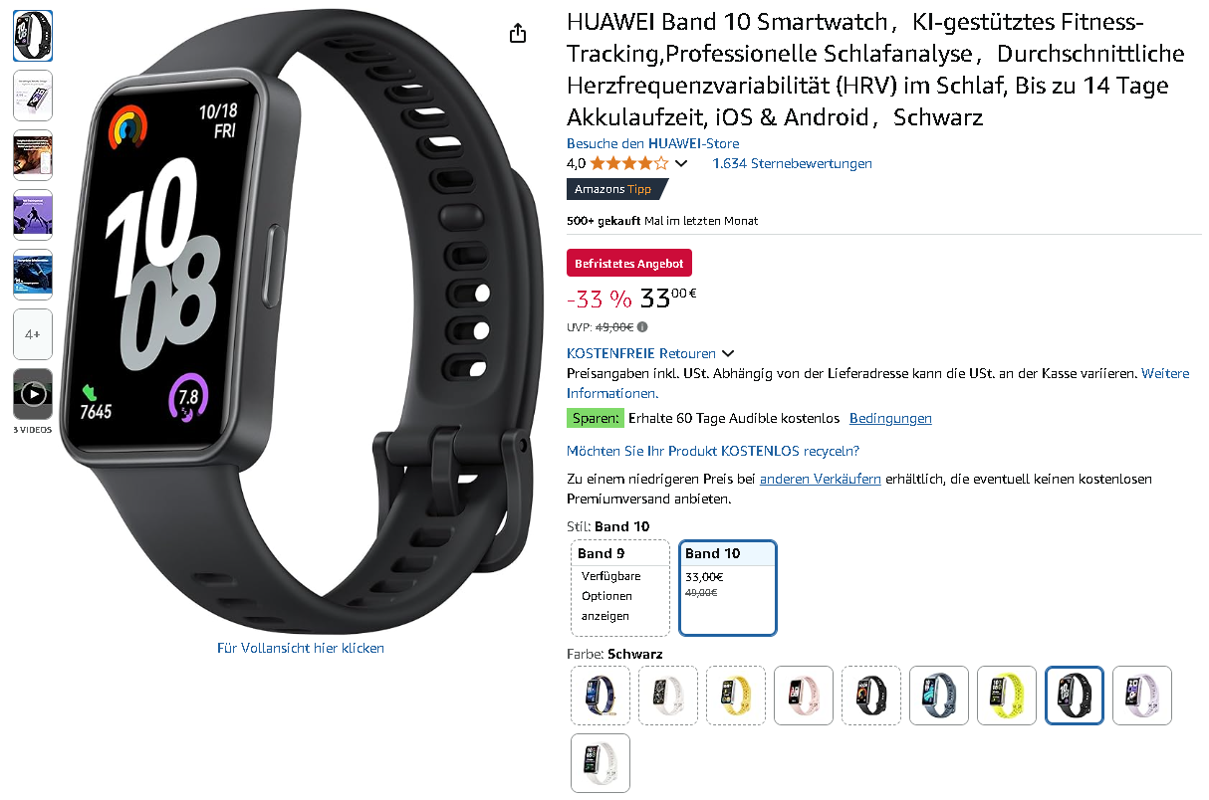
Task: Visit the HUAWEI-Store link
Action: 652,143
